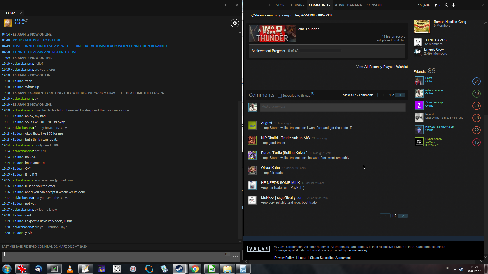The image size is (488, 274).
Task: Click the hamburger menu icon
Action: pyautogui.click(x=248, y=5)
